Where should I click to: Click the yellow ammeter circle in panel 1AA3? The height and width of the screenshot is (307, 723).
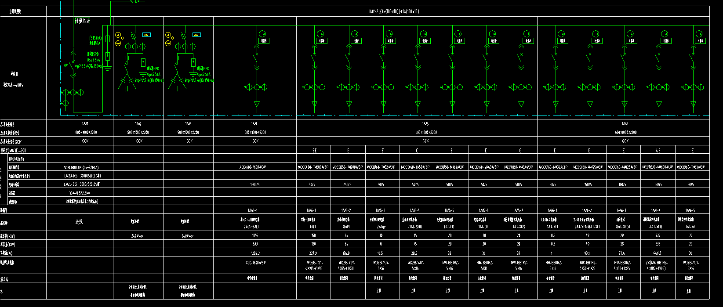point(168,35)
